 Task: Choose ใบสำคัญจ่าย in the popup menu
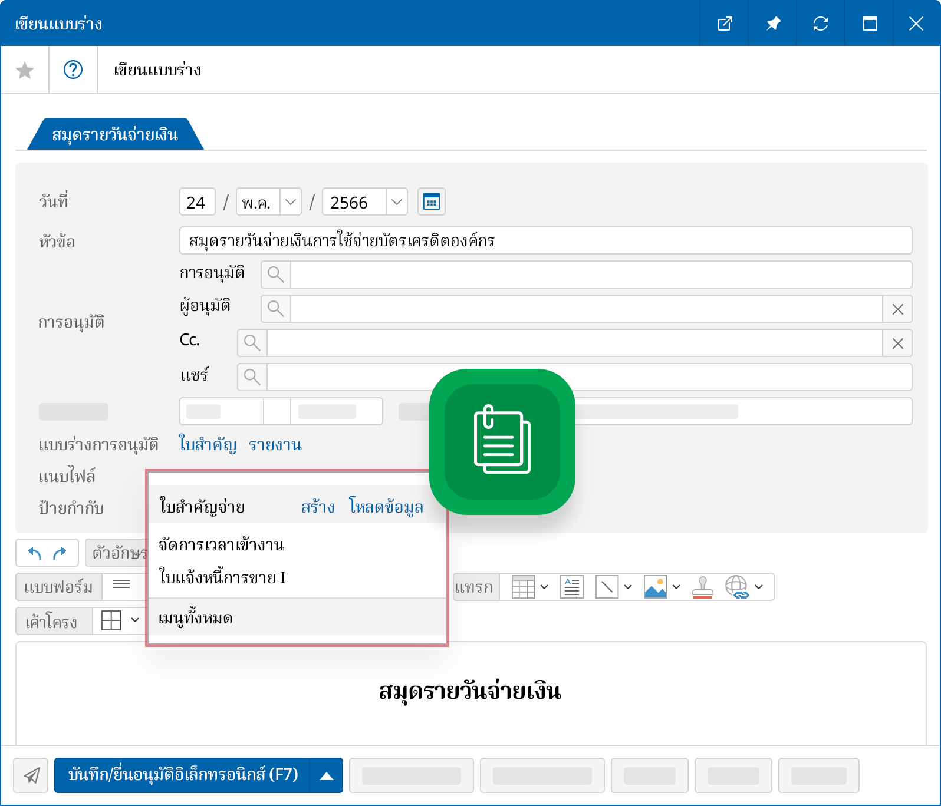tap(202, 507)
